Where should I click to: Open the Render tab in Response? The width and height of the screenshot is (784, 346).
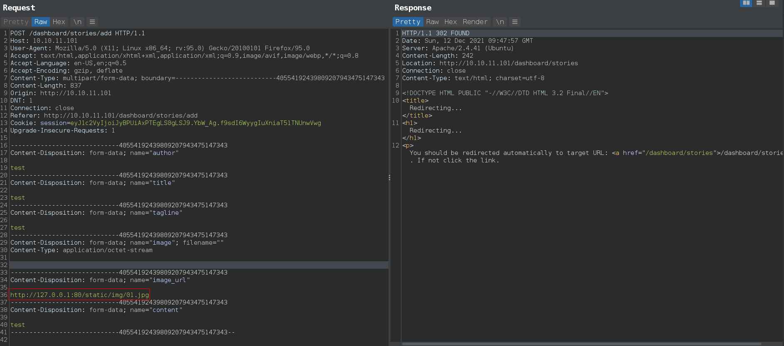475,22
